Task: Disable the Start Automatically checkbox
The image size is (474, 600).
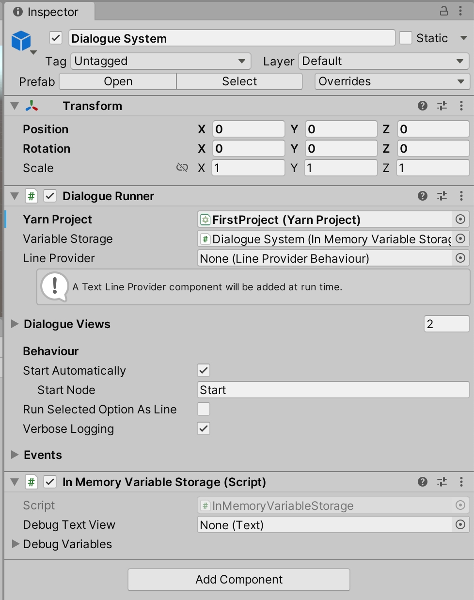Action: tap(204, 371)
